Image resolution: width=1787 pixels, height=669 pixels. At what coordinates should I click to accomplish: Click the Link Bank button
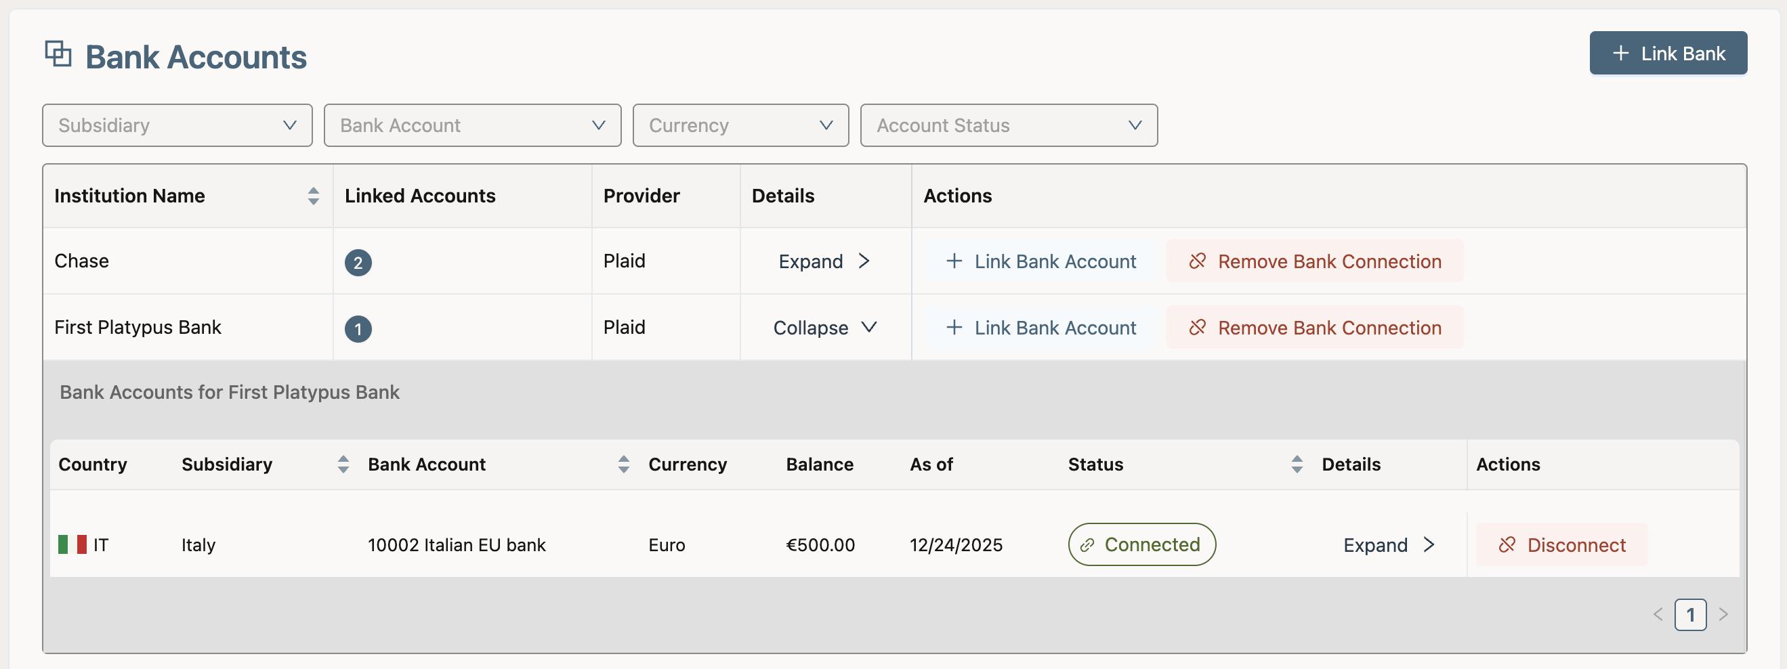[x=1668, y=53]
